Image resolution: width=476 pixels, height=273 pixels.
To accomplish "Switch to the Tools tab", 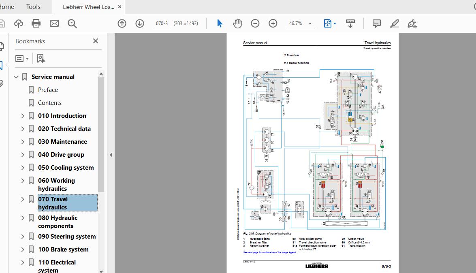I will [x=33, y=6].
